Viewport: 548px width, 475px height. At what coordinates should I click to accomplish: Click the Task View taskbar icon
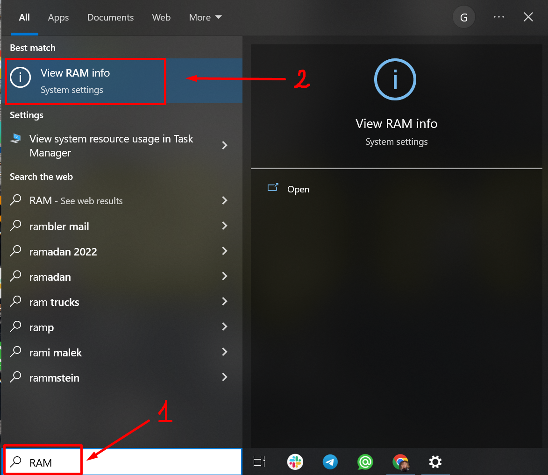coord(259,462)
